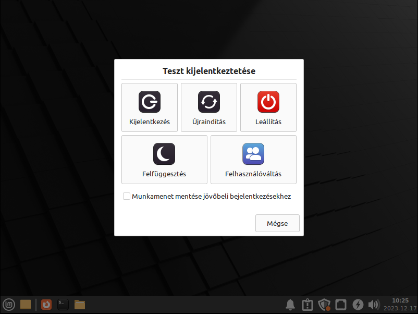Open the Linux Mint start menu

[x=9, y=305]
